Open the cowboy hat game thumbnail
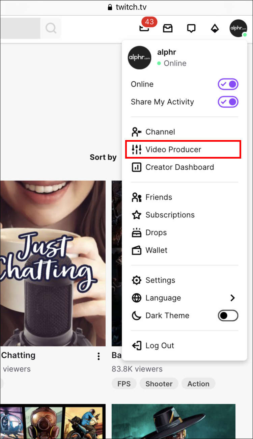The image size is (253, 439). coord(173,421)
